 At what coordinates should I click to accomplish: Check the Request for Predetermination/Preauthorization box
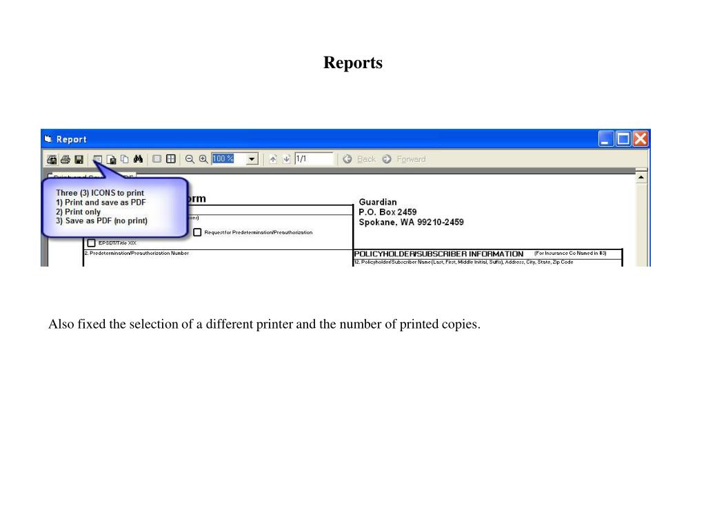coord(197,232)
